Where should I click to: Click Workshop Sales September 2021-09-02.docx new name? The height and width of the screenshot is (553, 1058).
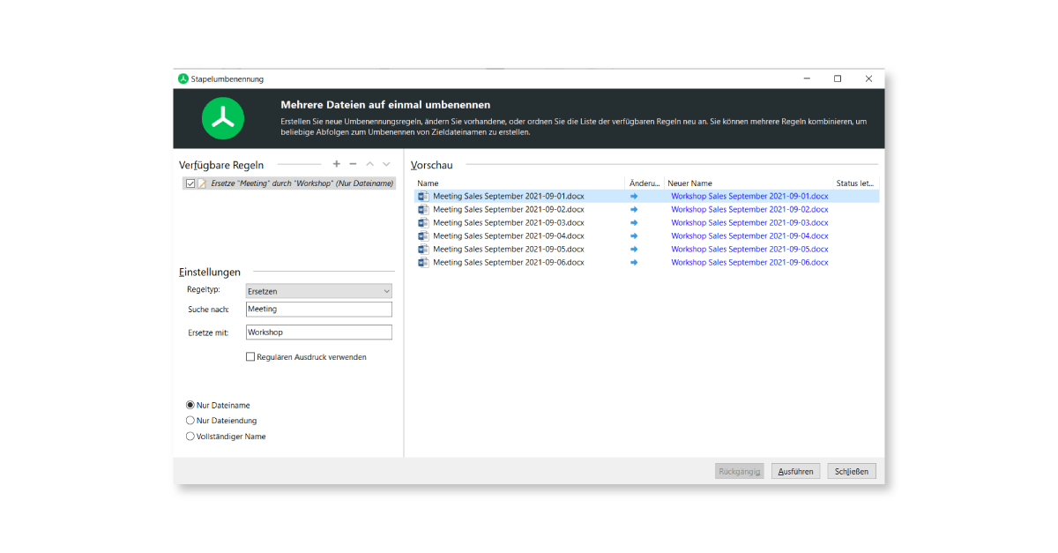point(749,210)
